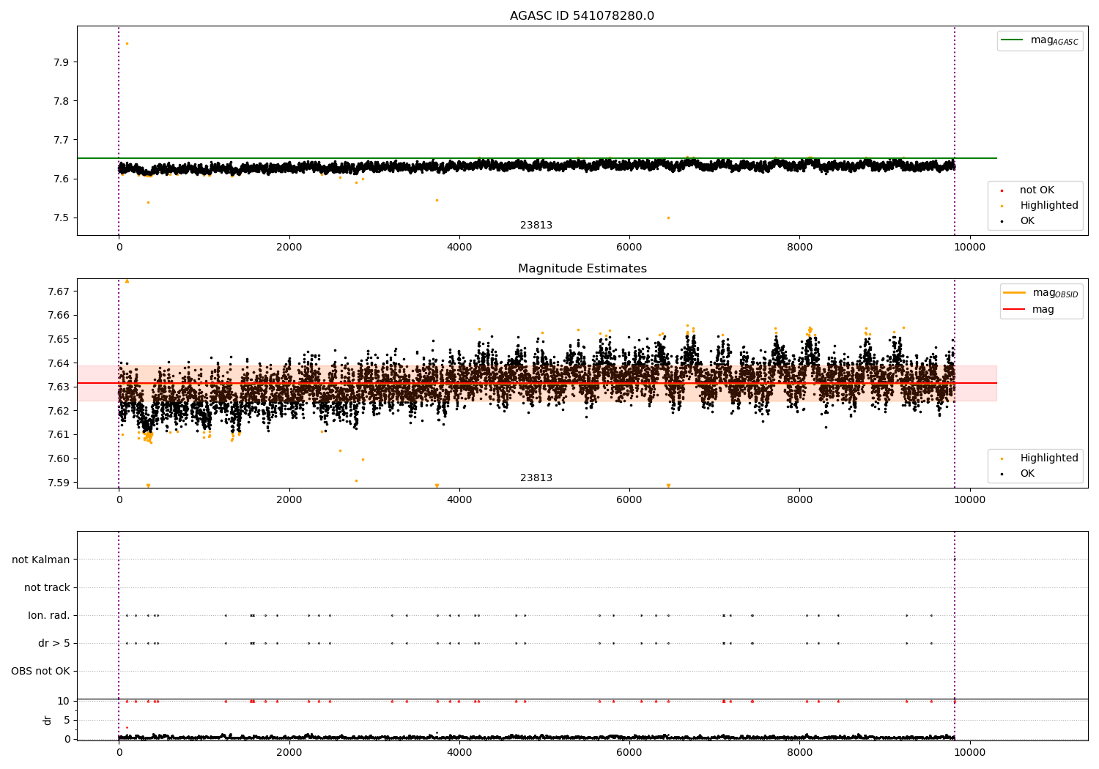Viewport: 1099px width, 769px height.
Task: Click the 7.63 y-tick in Magnitude Estimates plot
Action: [59, 387]
